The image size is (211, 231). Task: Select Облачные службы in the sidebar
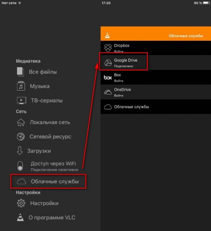55,182
